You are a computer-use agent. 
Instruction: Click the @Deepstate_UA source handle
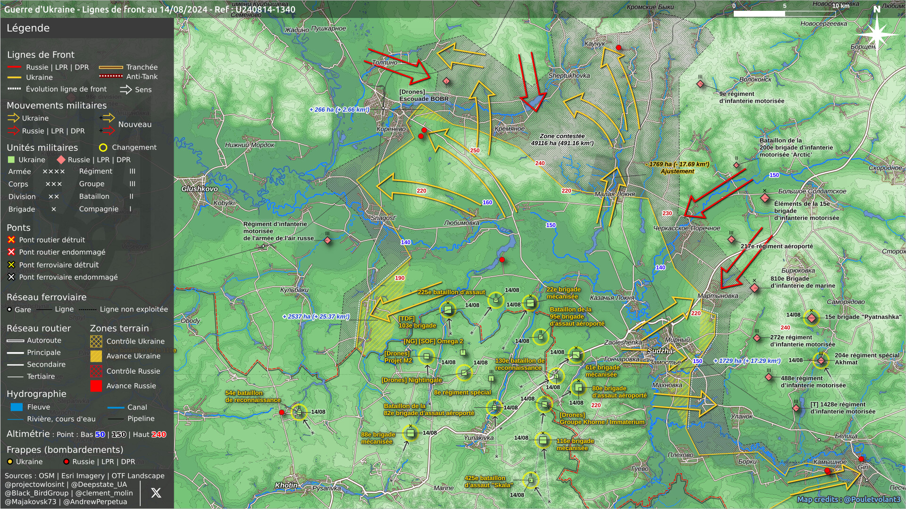(99, 484)
